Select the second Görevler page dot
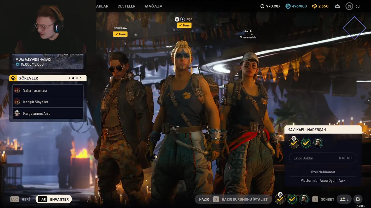The height and width of the screenshot is (208, 371). coord(77,78)
